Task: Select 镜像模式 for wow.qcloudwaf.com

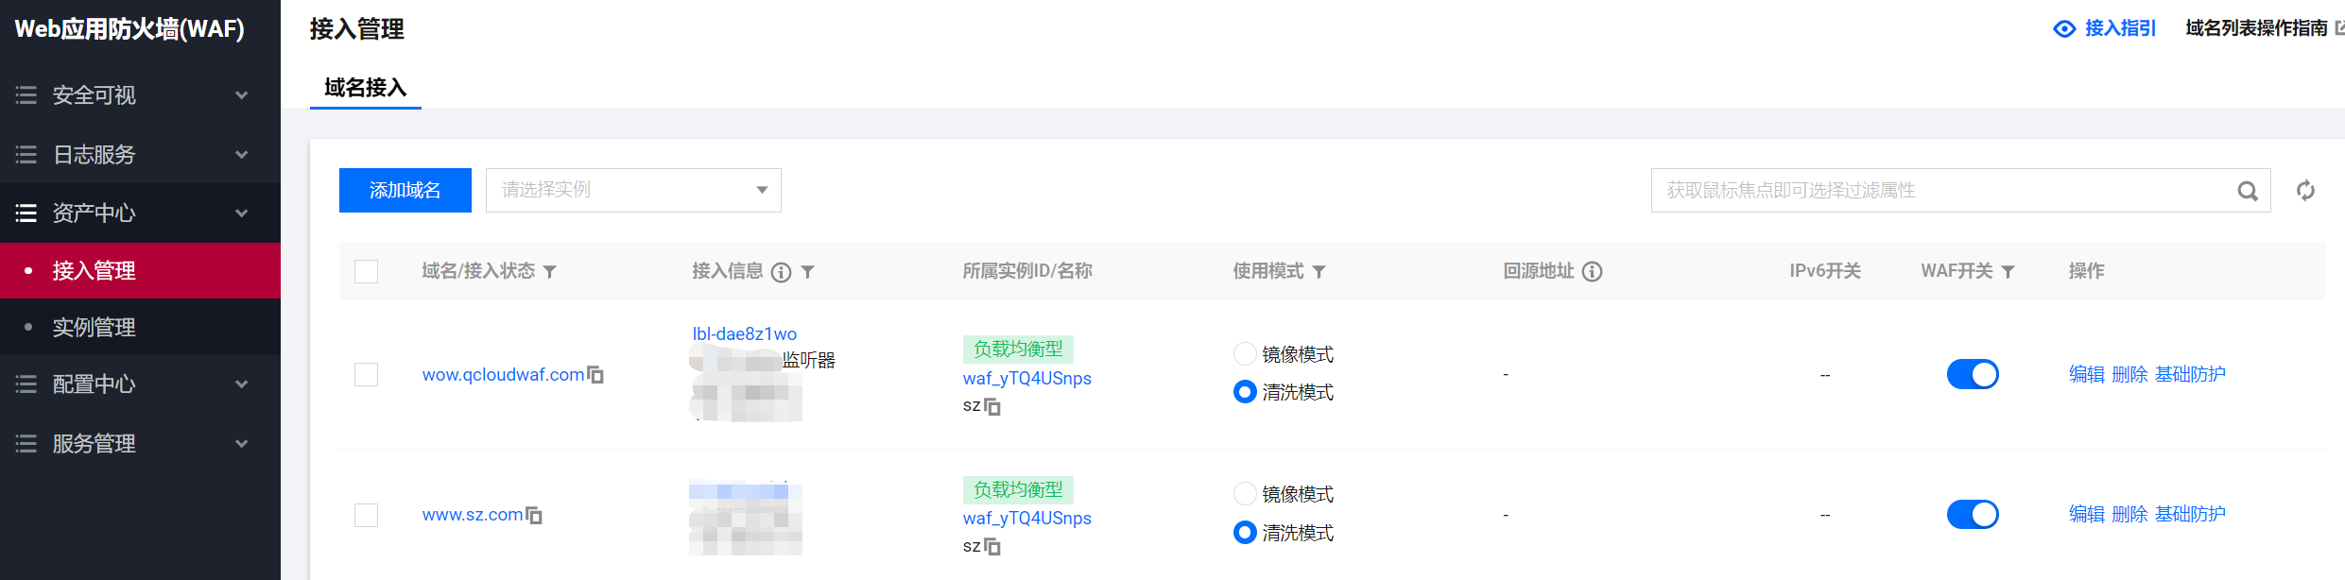Action: coord(1245,354)
